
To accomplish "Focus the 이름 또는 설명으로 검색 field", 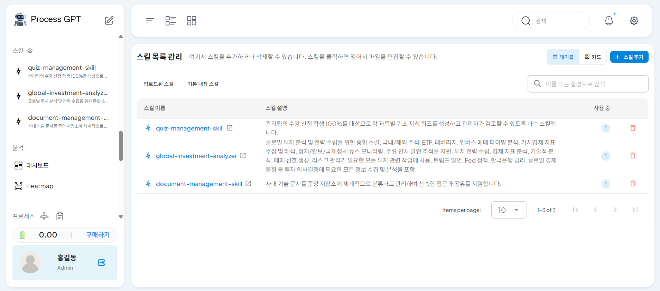I will coord(588,84).
